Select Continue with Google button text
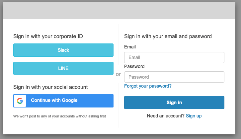 coord(54,100)
